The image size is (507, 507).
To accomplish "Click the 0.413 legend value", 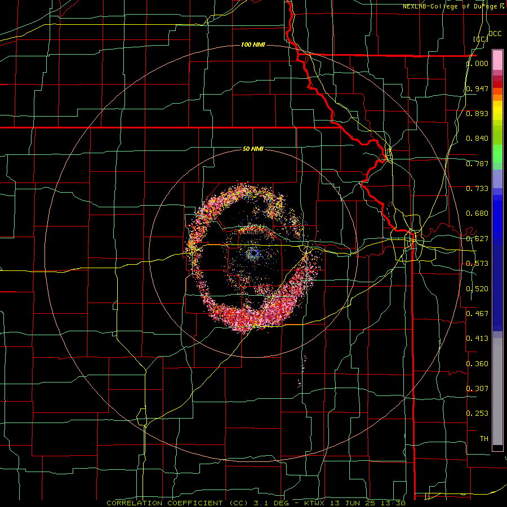I will 477,339.
